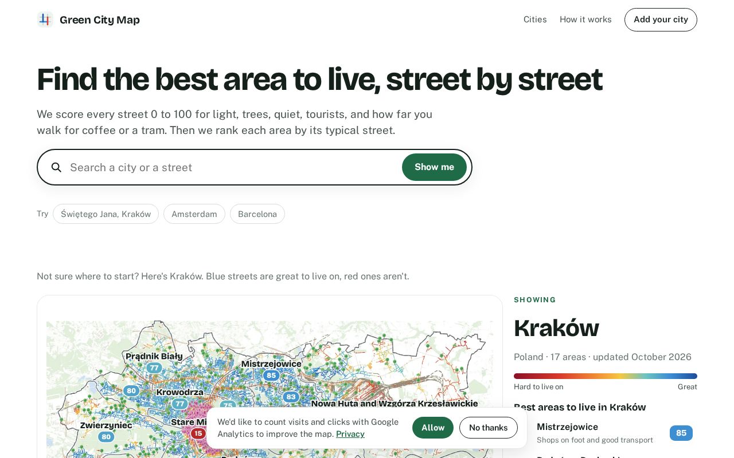Click the "Hard to live on" legend label

pyautogui.click(x=538, y=387)
